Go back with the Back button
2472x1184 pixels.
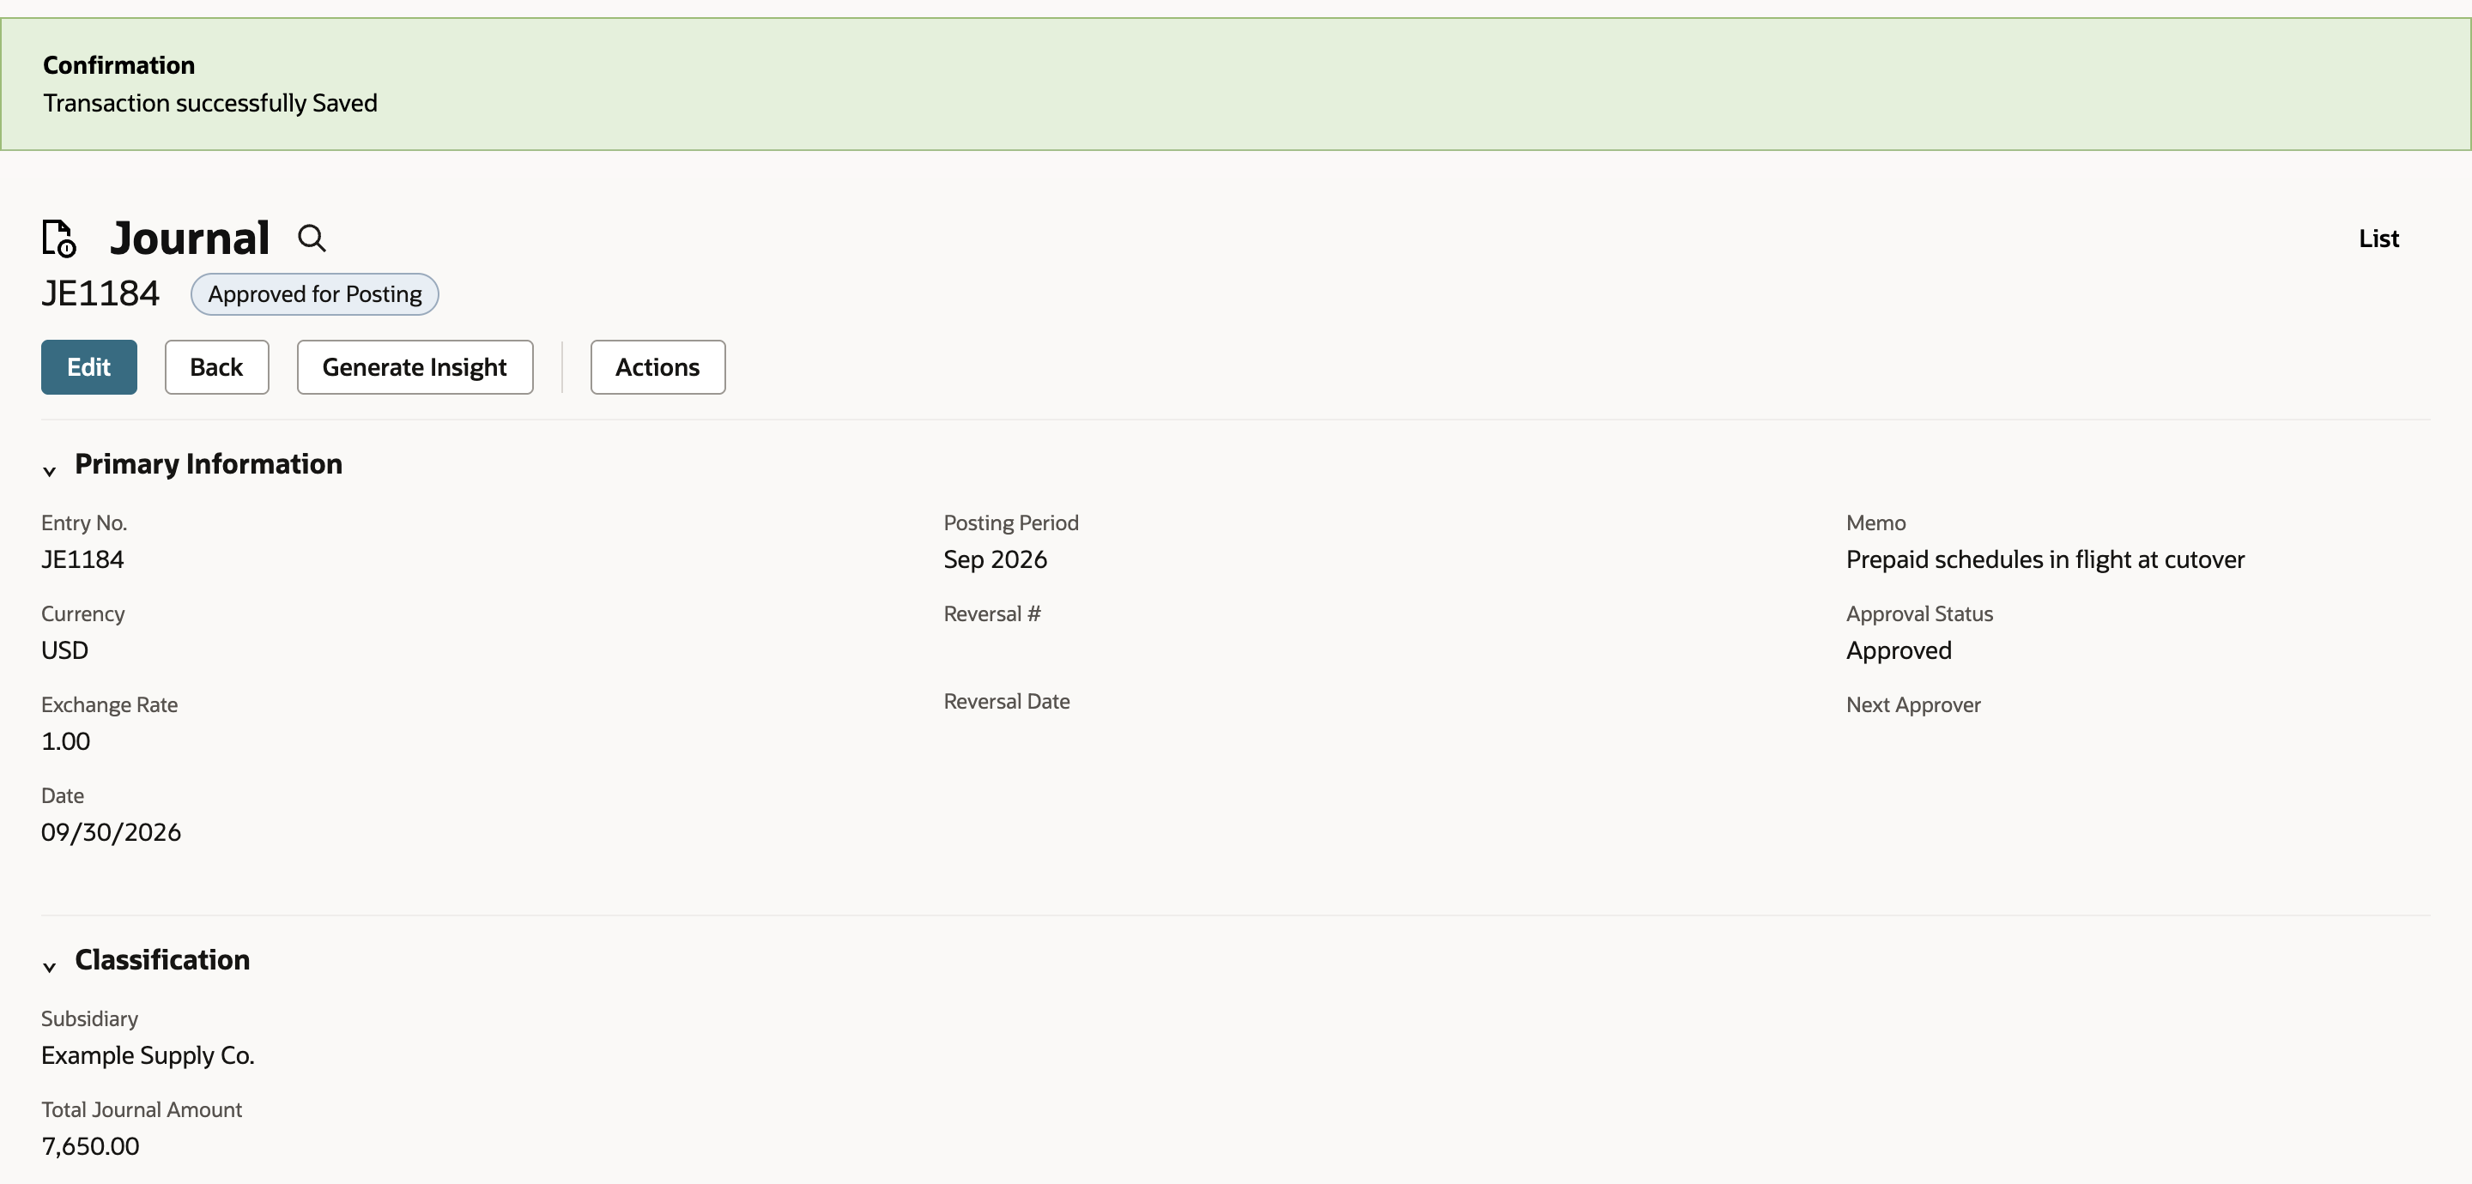point(217,366)
